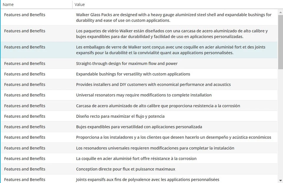283x183 pixels.
Task: Click the "Conception directe pour flux" row
Action: 126,169
